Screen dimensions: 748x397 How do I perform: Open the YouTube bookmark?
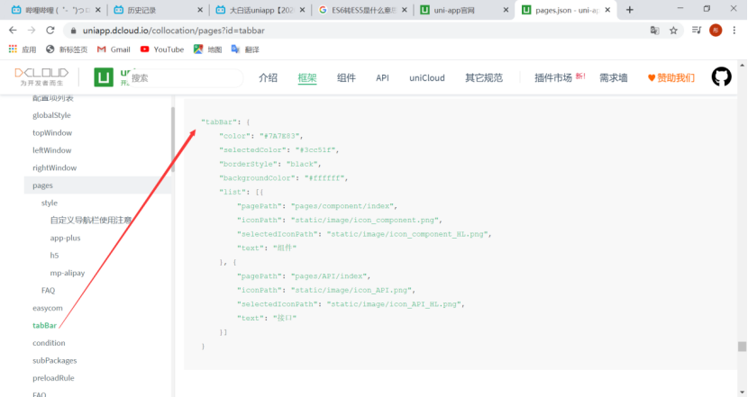point(162,50)
